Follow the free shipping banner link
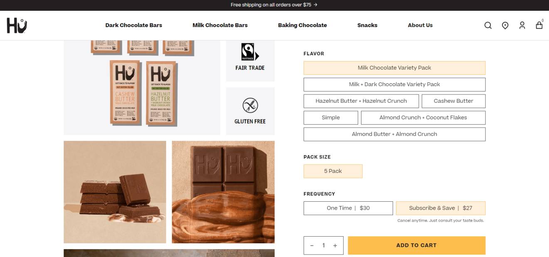This screenshot has width=549, height=257. pos(274,5)
